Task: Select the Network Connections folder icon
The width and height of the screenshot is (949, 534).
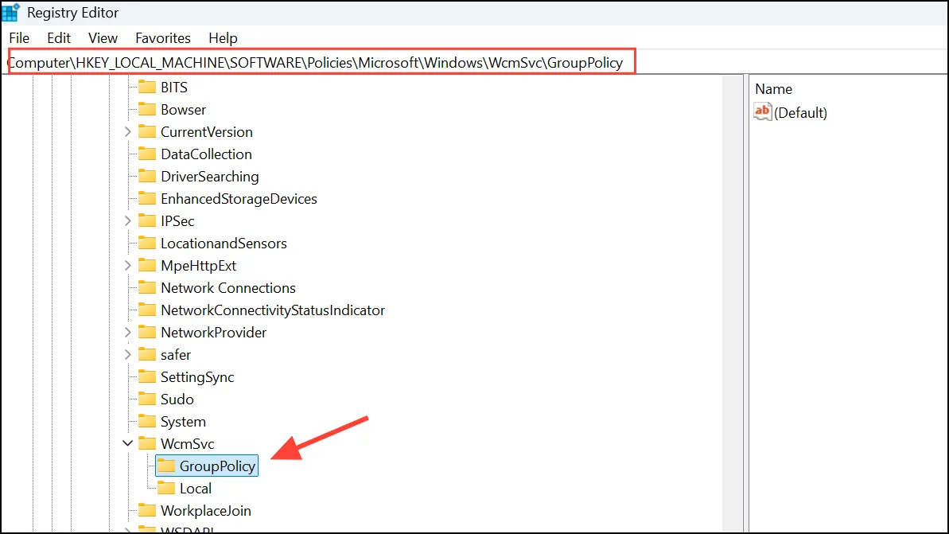Action: [147, 287]
